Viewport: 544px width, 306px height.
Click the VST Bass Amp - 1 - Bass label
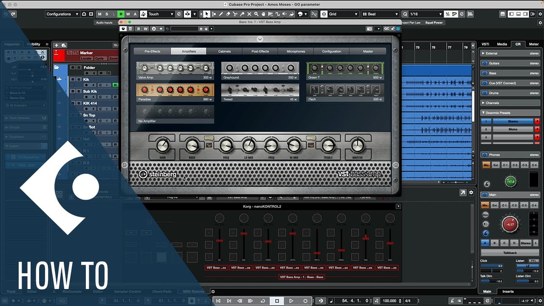(x=302, y=277)
